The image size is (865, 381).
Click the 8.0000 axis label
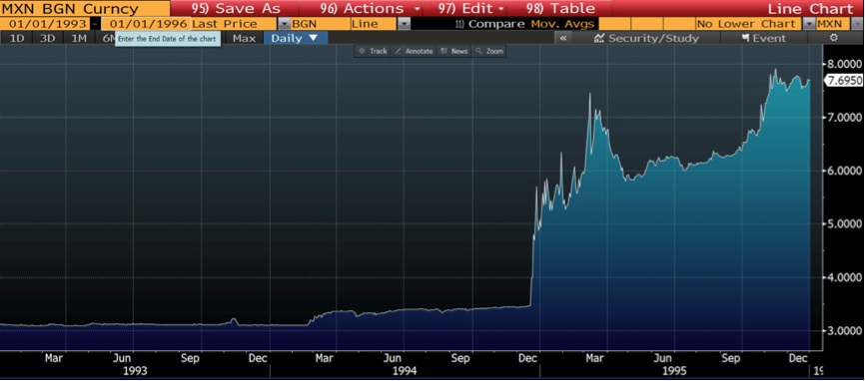[845, 64]
